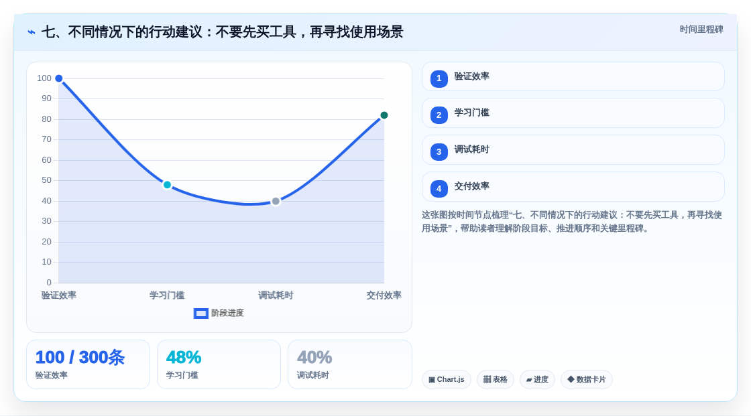This screenshot has width=751, height=416.
Task: Open the Chart.js tag chip
Action: tap(447, 380)
